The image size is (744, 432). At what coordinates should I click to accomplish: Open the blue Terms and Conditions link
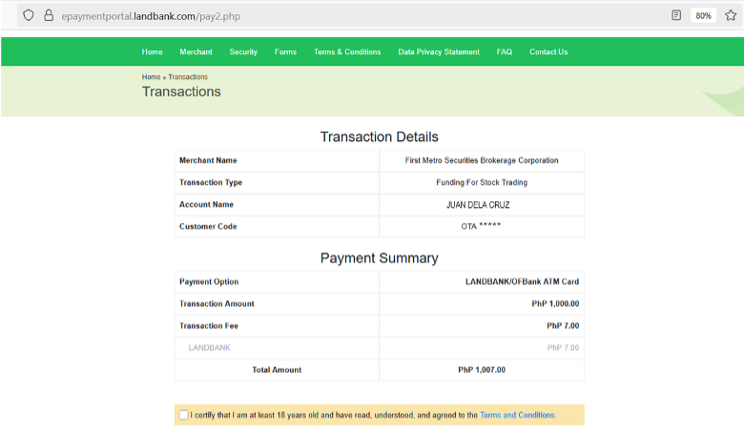(517, 415)
